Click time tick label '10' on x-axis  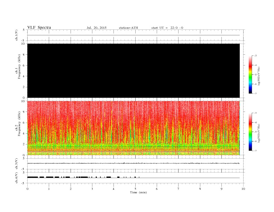click(243, 189)
